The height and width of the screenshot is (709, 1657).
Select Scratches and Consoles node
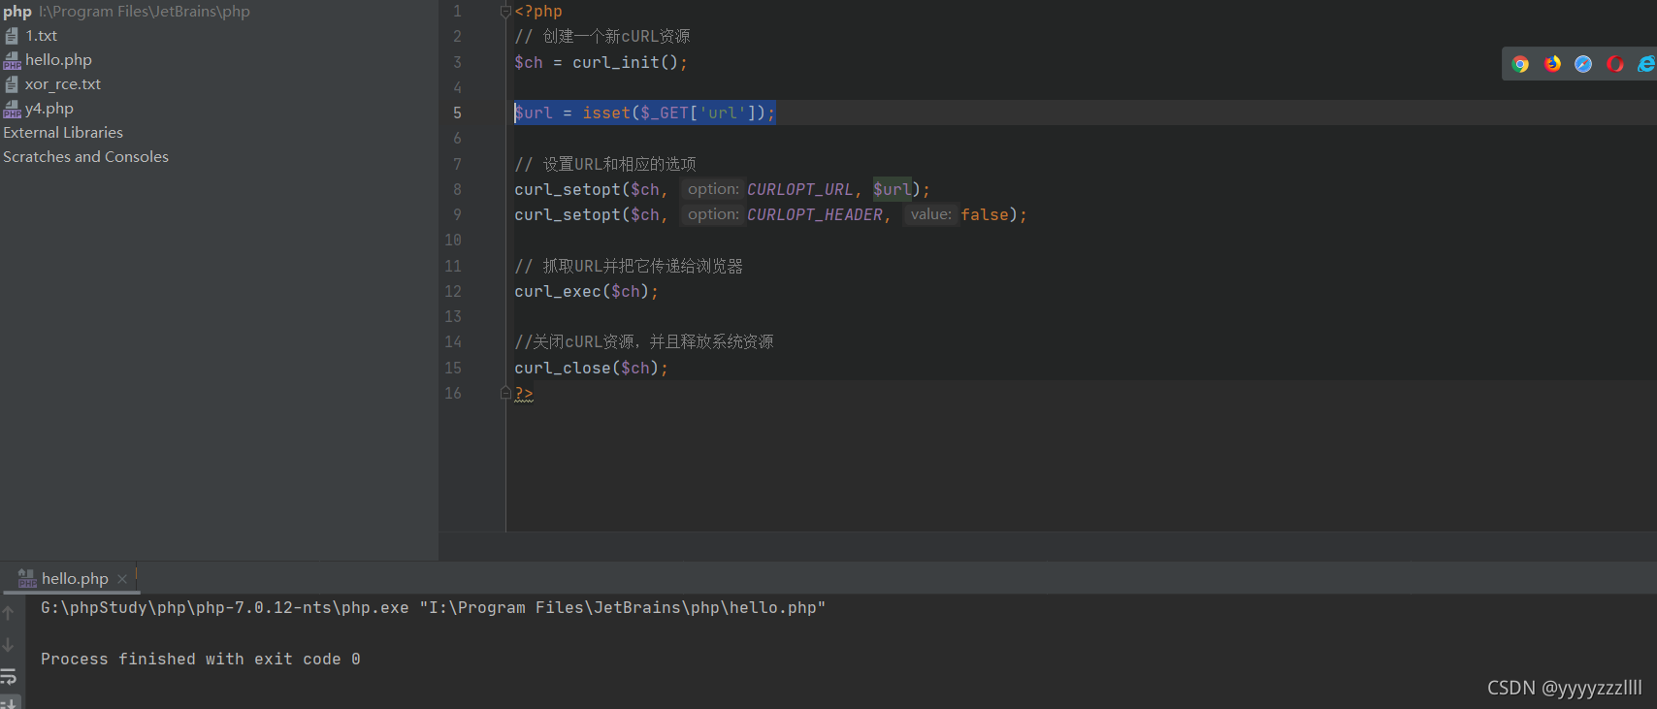pos(85,157)
